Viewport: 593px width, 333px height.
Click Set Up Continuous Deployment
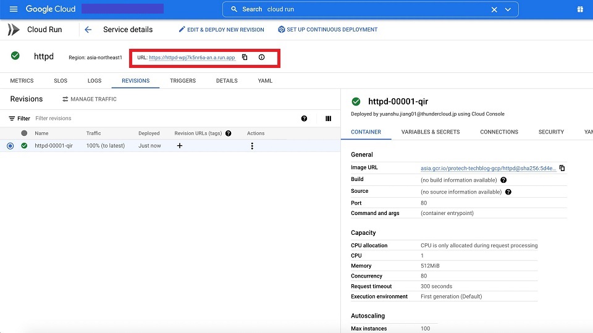click(x=327, y=30)
